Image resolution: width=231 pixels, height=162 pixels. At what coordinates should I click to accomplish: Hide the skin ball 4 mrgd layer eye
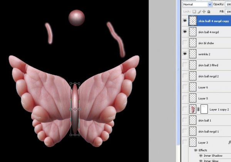pyautogui.click(x=185, y=32)
